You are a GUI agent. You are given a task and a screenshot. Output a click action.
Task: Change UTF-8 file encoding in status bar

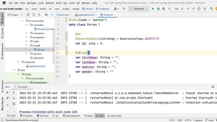tap(188, 120)
